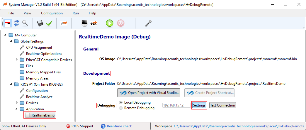Image resolution: width=306 pixels, height=130 pixels.
Task: Open the console monitor icon
Action: coord(84,23)
